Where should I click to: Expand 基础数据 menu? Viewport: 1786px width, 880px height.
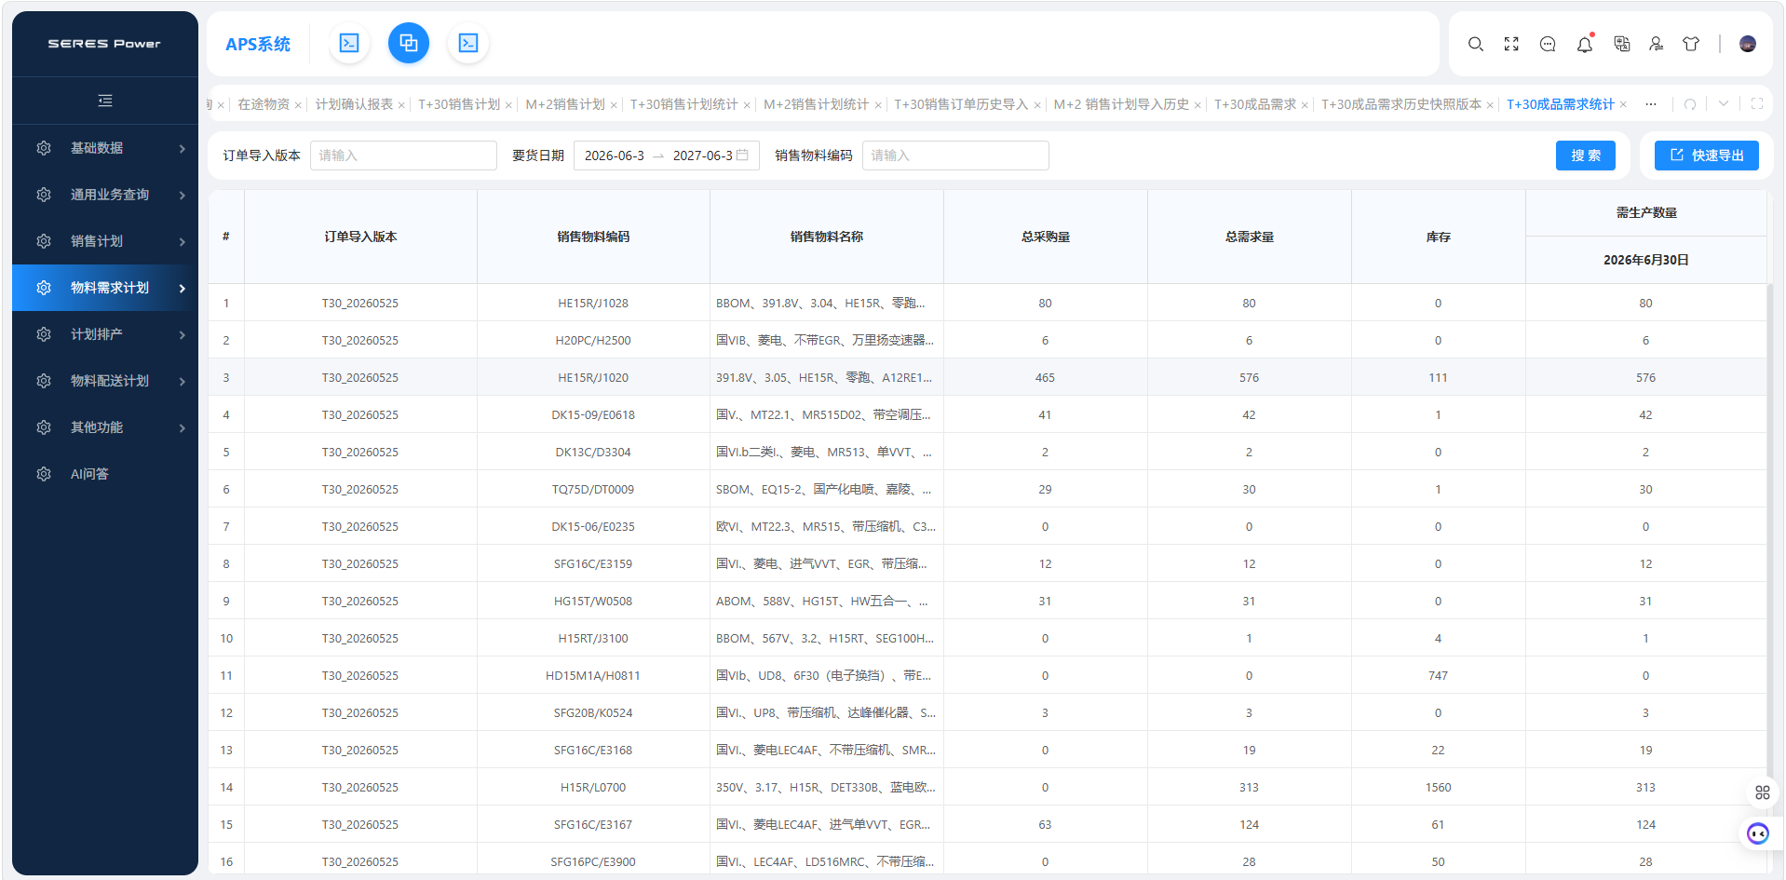point(105,148)
